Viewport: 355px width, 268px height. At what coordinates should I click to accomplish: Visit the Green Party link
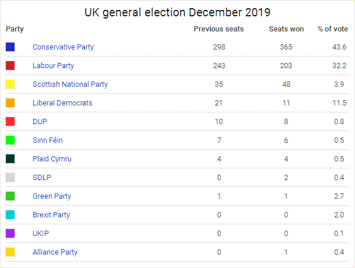(52, 196)
